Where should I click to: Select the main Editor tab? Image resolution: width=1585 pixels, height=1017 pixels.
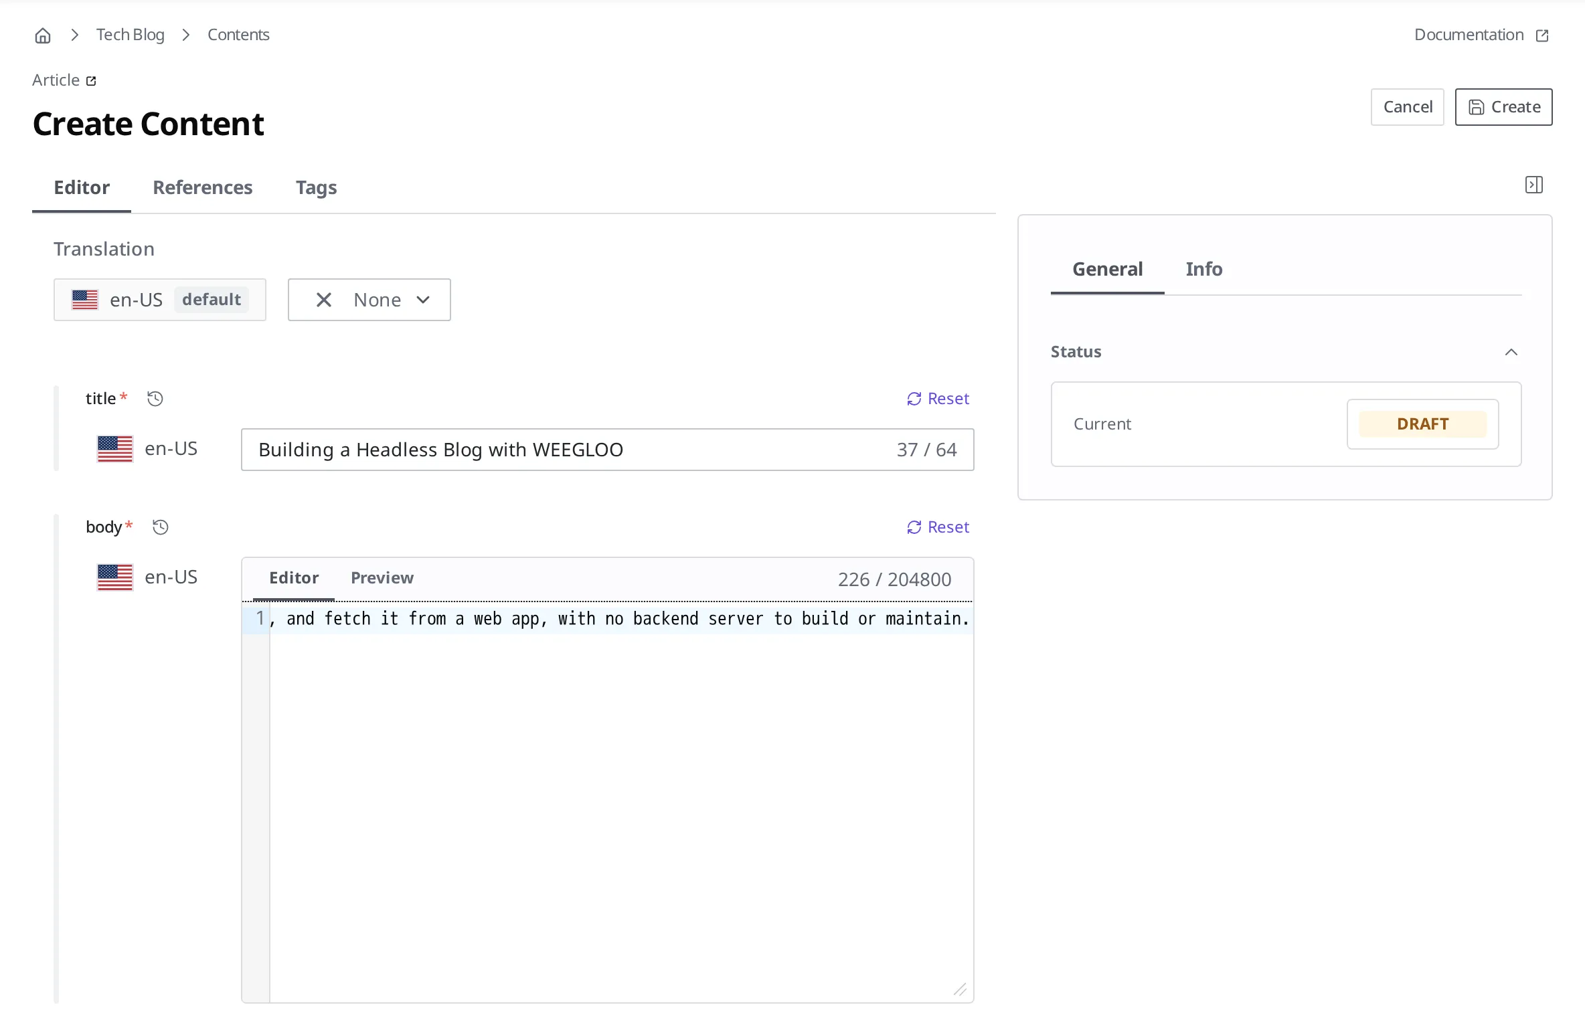(x=82, y=187)
